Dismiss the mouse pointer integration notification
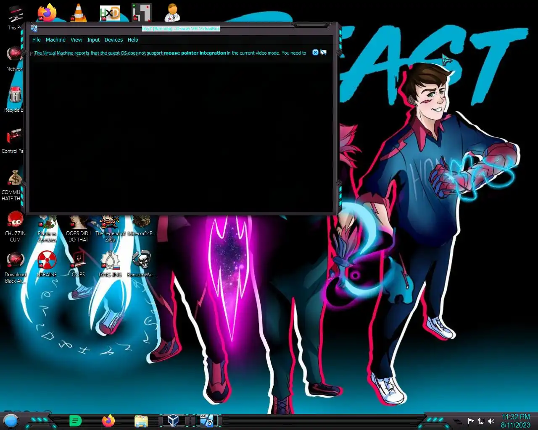Screen dimensions: 538x430 (x=315, y=52)
